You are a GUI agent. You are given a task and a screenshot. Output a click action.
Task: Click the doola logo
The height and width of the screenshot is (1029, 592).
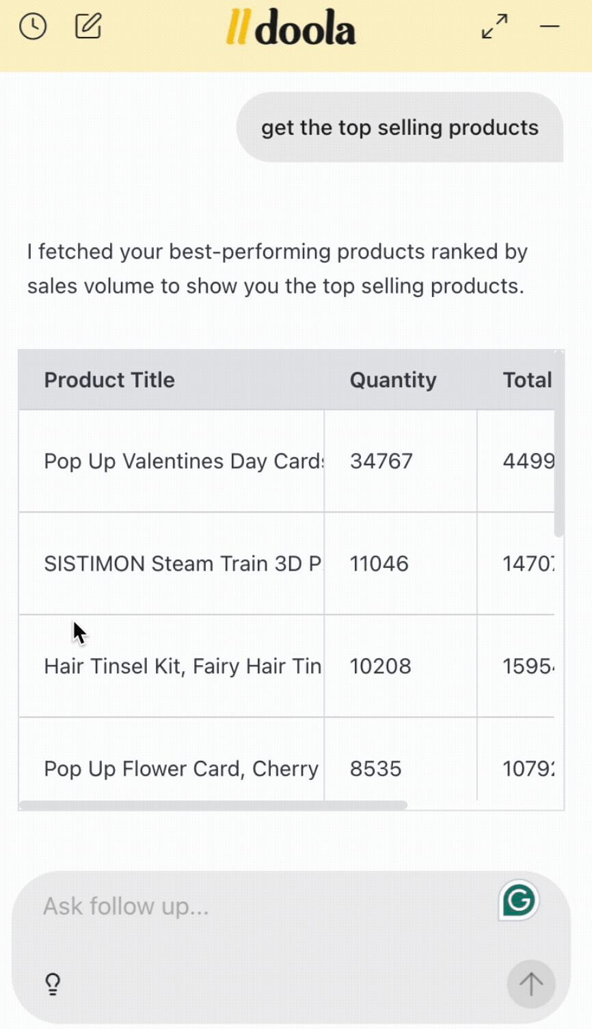pos(291,29)
